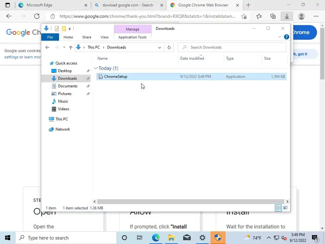The width and height of the screenshot is (325, 244).
Task: Open Edge Settings and more menu
Action: click(x=316, y=16)
